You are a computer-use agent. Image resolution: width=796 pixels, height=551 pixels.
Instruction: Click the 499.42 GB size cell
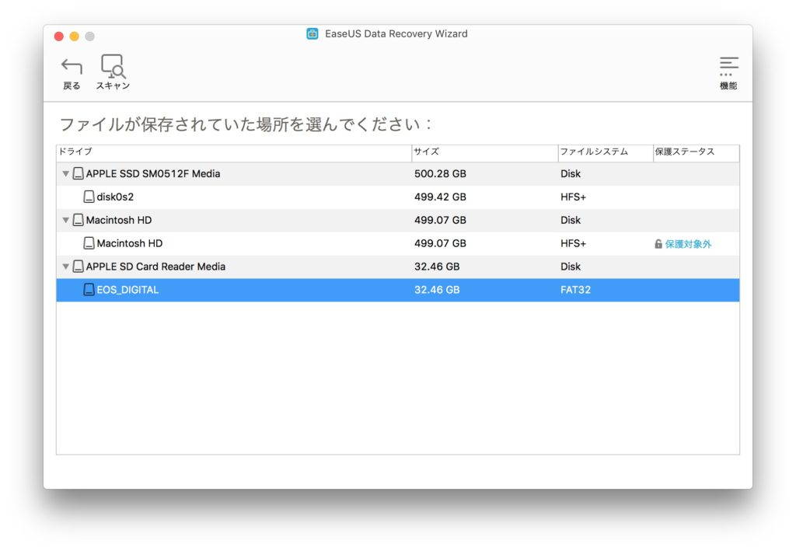point(440,197)
